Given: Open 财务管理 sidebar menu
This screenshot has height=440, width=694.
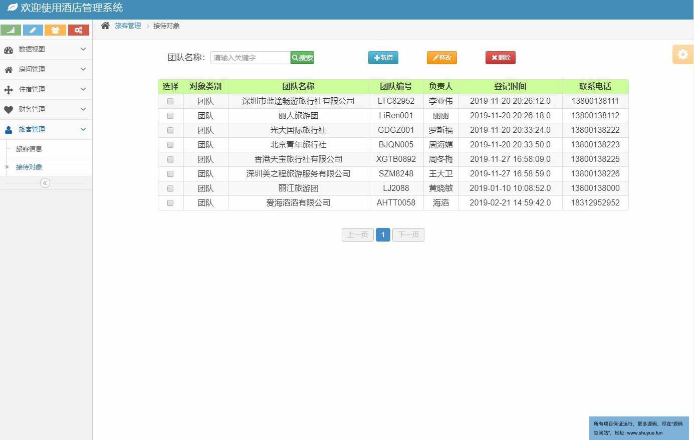Looking at the screenshot, I should click(46, 109).
